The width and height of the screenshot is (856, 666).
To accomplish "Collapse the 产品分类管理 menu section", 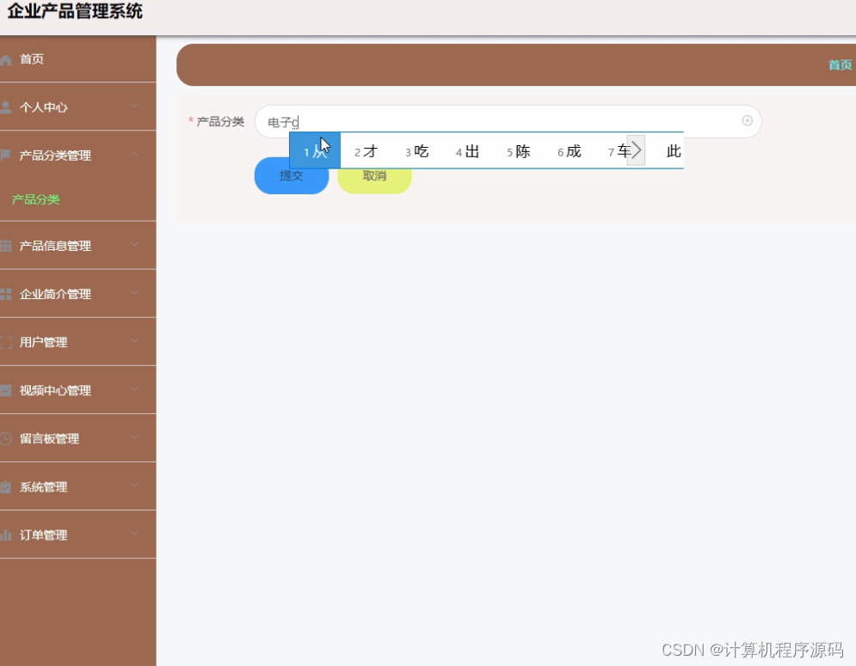I will point(133,155).
